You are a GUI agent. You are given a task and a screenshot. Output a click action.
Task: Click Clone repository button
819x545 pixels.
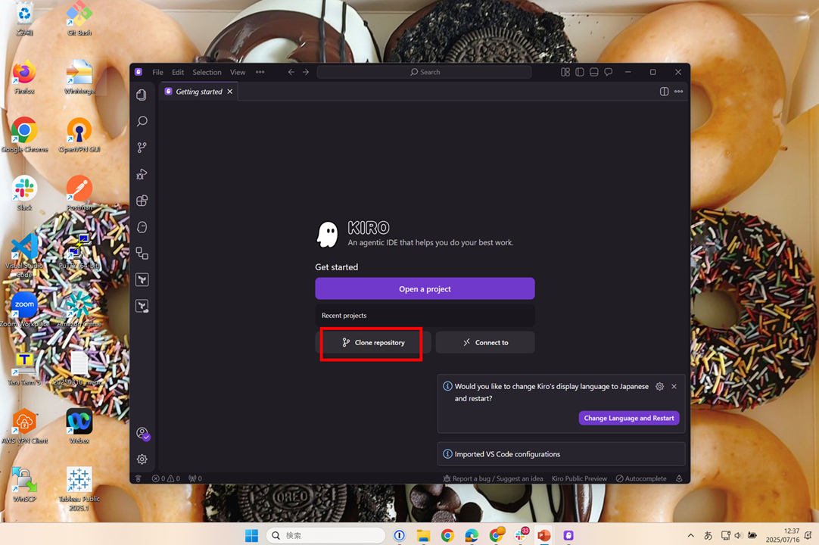(373, 343)
